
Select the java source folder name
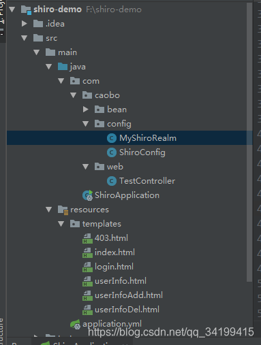pyautogui.click(x=78, y=67)
